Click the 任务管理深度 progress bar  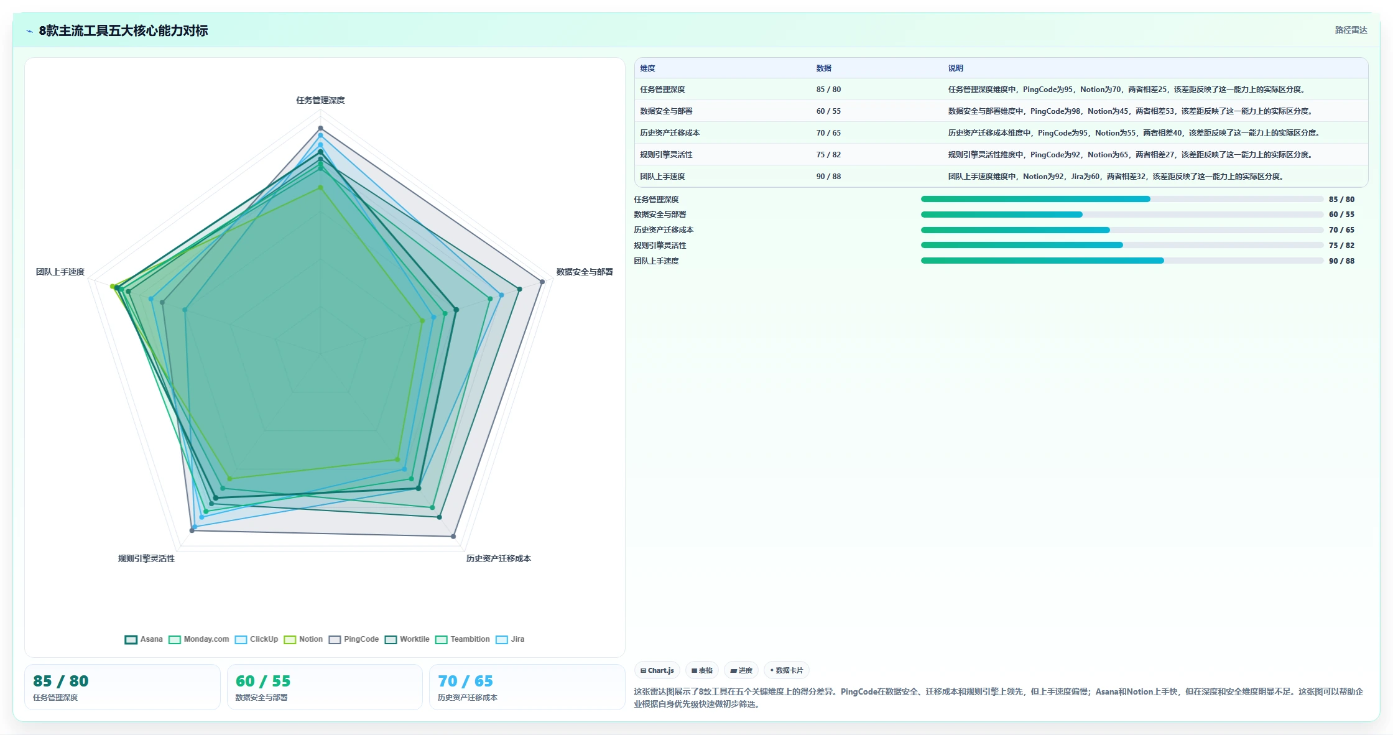coord(1122,199)
